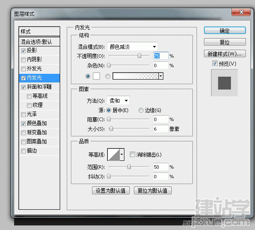Click the white glow color swatch
The height and width of the screenshot is (230, 255).
click(96, 76)
